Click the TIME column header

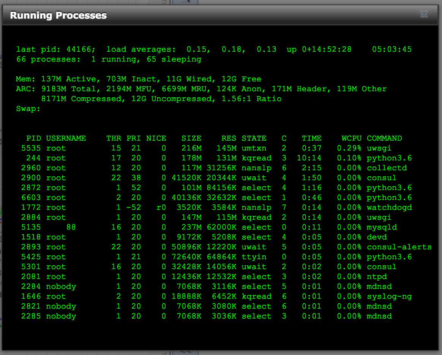coord(312,138)
